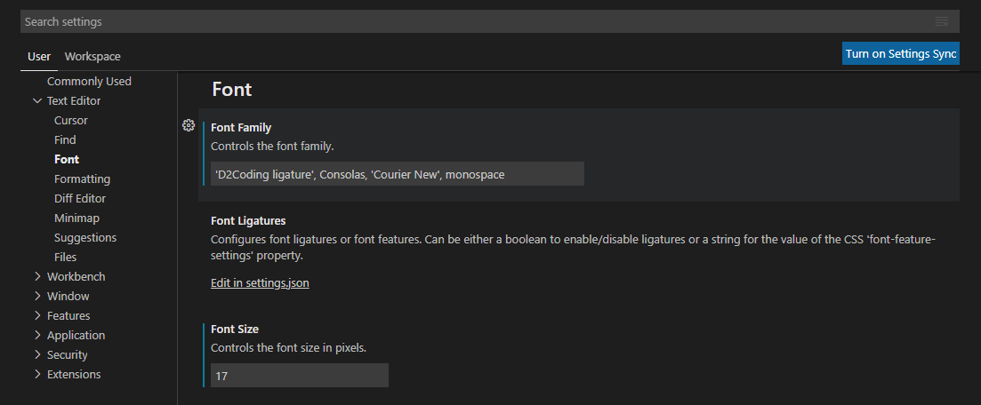The height and width of the screenshot is (405, 981).
Task: Select Find under Text Editor
Action: (65, 140)
